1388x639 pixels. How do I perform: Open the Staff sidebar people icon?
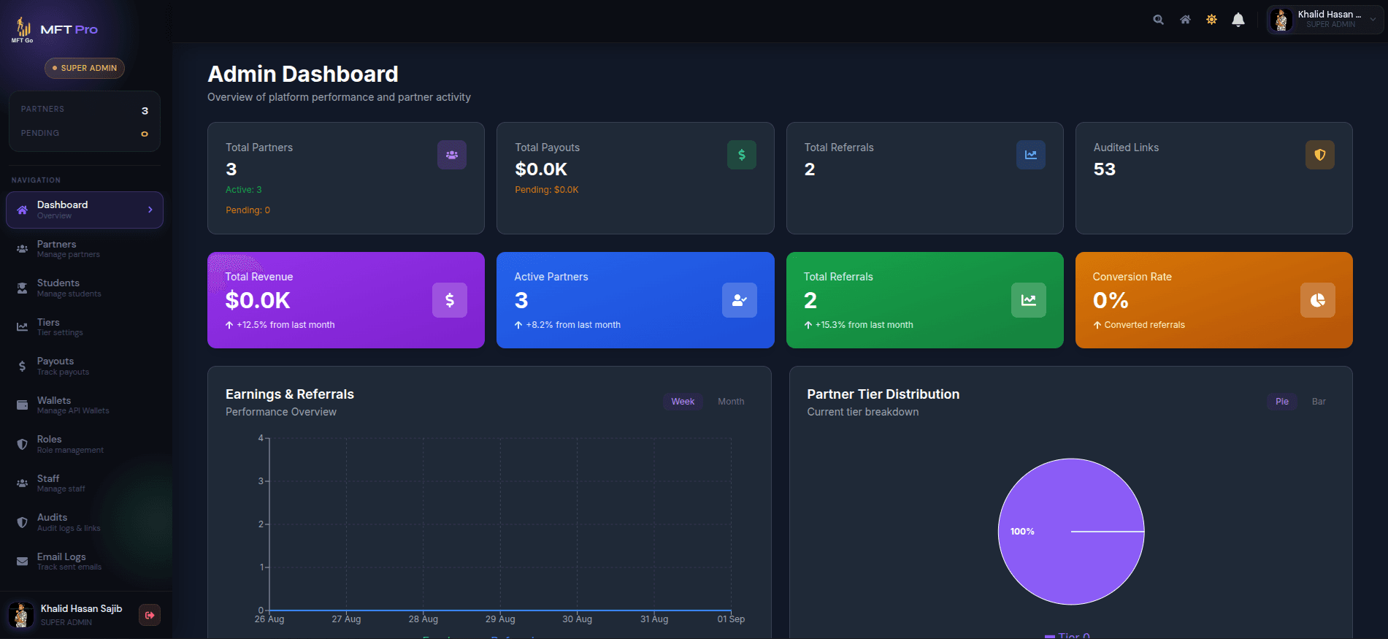pyautogui.click(x=22, y=483)
